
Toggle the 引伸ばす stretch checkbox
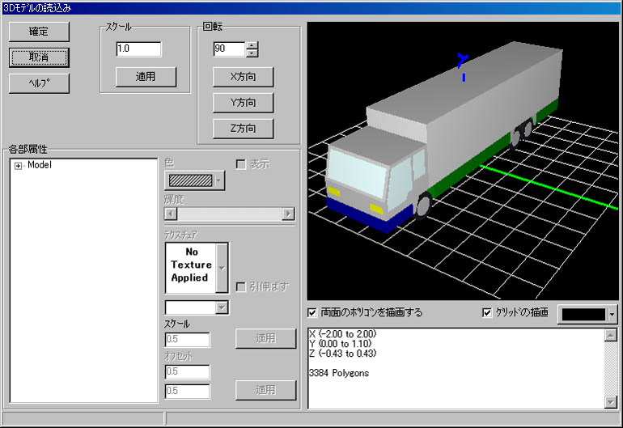click(x=241, y=286)
